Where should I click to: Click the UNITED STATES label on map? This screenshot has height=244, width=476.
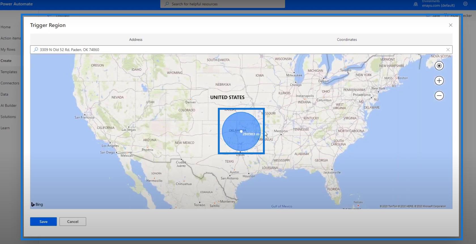click(227, 97)
